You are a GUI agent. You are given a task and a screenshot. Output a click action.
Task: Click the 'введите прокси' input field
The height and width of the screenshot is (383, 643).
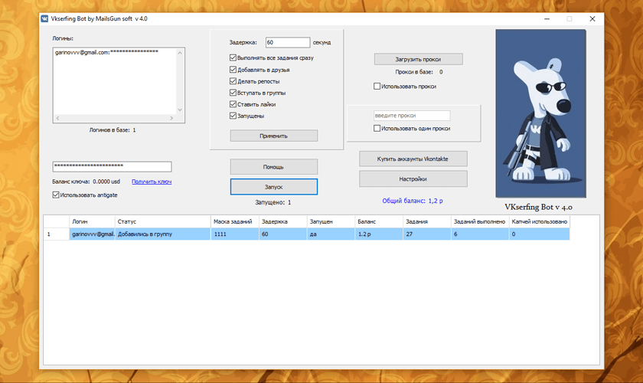[x=412, y=116]
